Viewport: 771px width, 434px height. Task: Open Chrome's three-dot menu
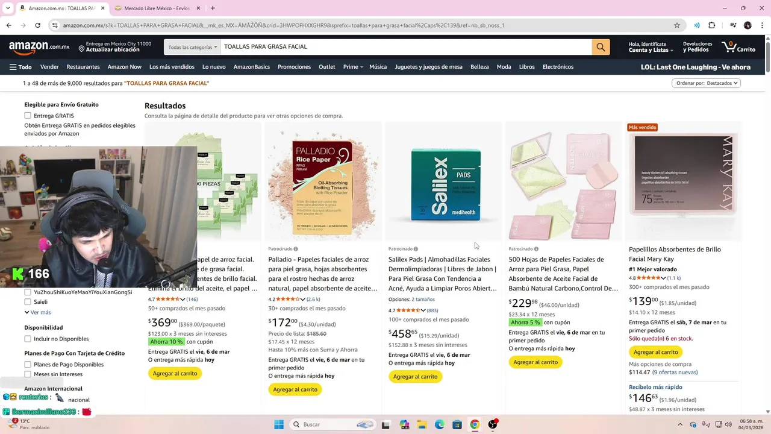(x=761, y=25)
